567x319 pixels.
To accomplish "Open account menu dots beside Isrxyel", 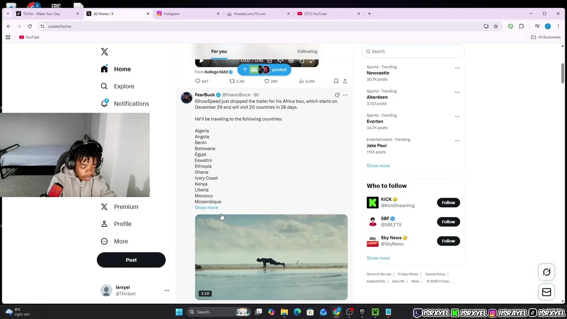I will pyautogui.click(x=167, y=291).
